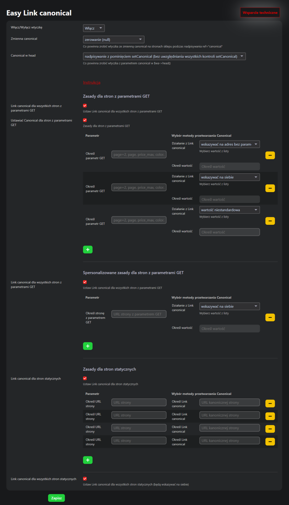The width and height of the screenshot is (289, 505).
Task: Toggle 'Link canonical dla wszystkich stron statycznych' checkbox
Action: point(85,479)
